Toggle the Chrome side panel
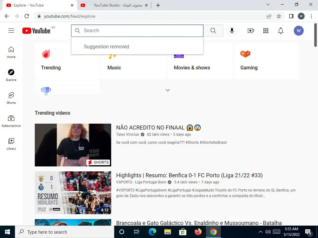This screenshot has height=238, width=318. (x=291, y=16)
